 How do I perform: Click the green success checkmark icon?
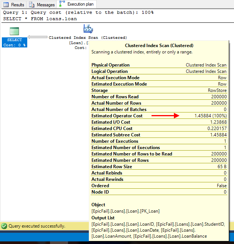4,226
